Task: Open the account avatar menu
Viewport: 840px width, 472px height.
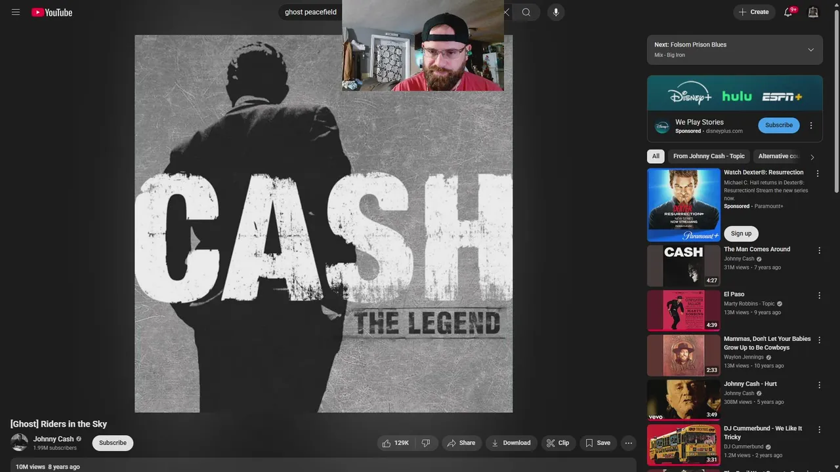Action: pos(813,12)
